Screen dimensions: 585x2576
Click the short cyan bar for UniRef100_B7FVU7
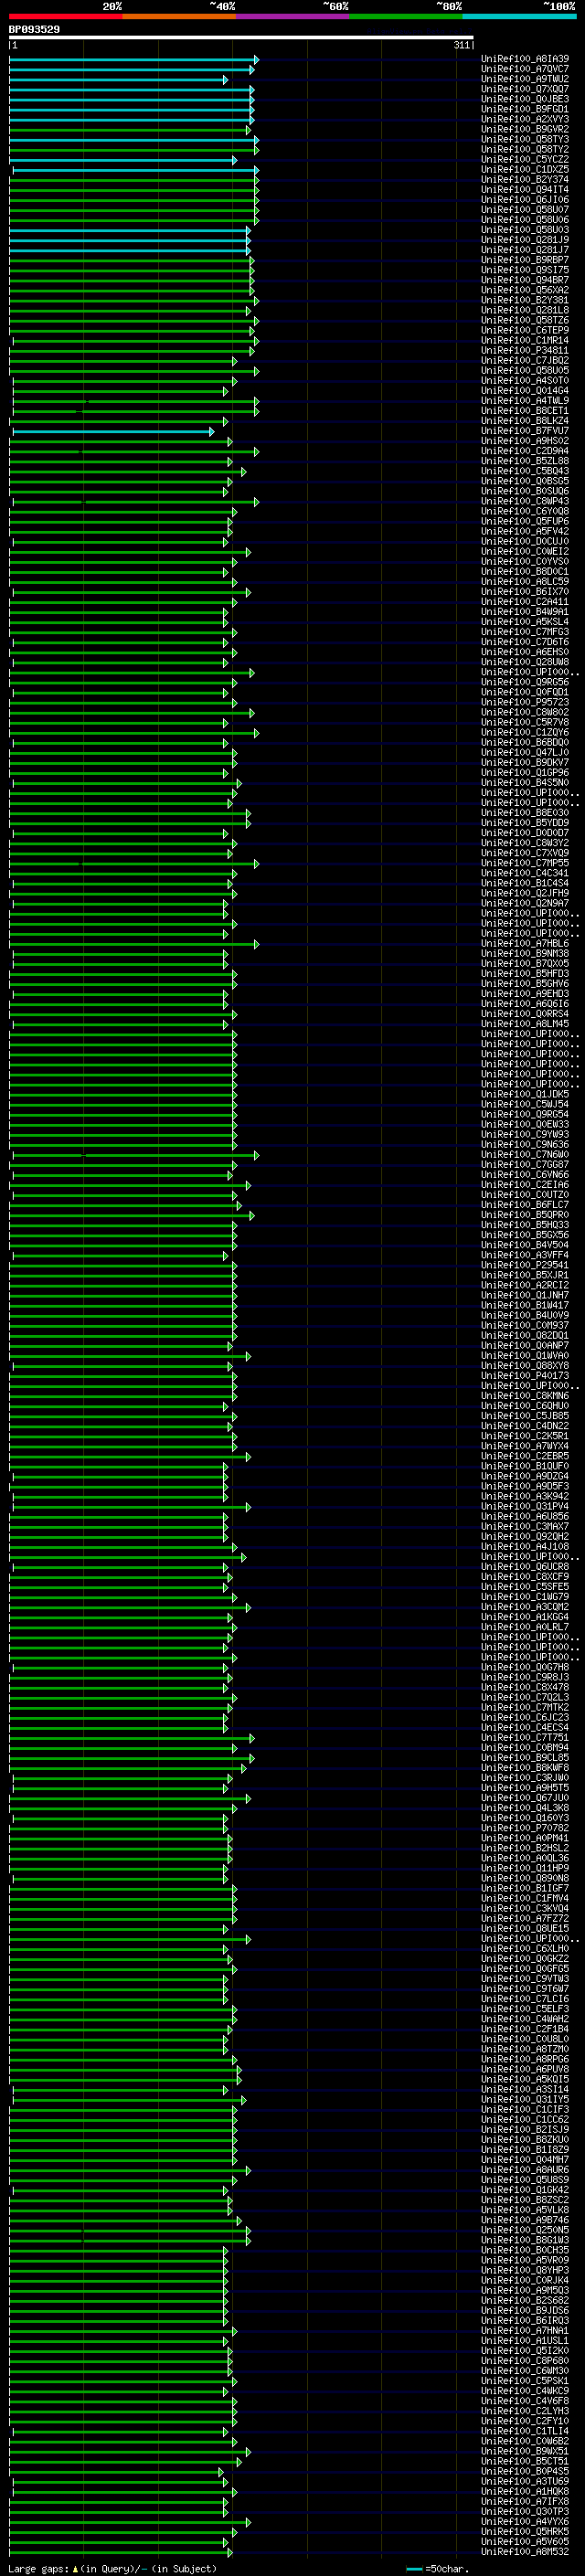coord(113,432)
